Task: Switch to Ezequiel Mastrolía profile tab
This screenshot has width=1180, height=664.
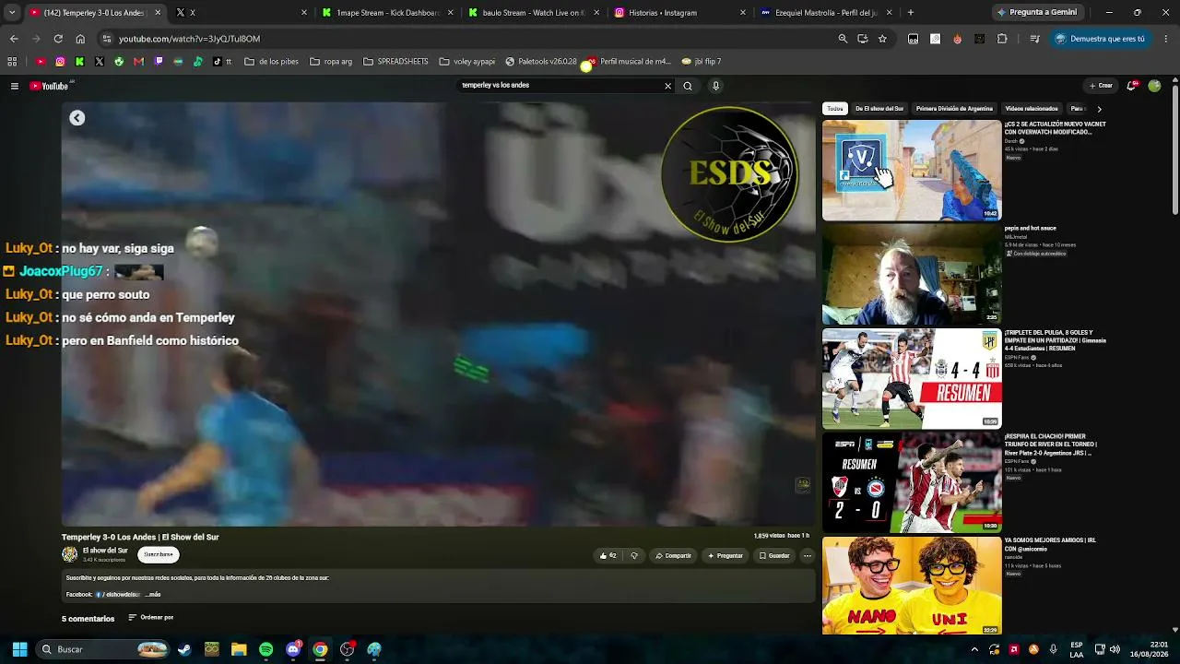Action: click(x=826, y=13)
